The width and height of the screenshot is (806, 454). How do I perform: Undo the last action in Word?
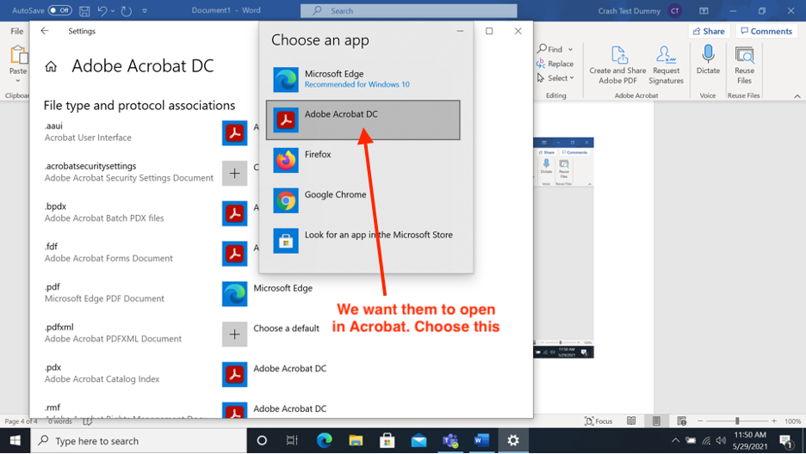pos(102,11)
